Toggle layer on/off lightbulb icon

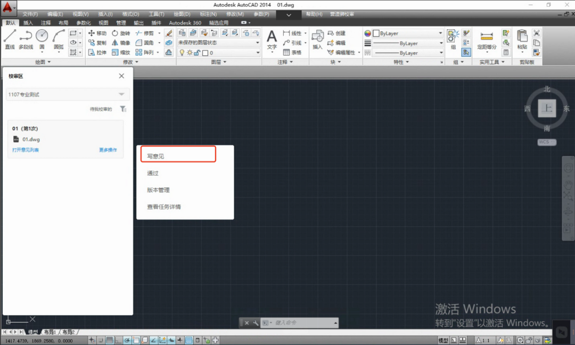pos(182,53)
